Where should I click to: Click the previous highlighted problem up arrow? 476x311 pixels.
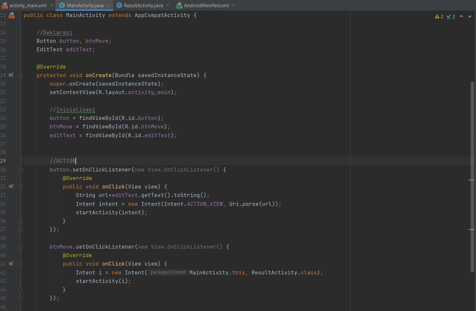tap(461, 16)
